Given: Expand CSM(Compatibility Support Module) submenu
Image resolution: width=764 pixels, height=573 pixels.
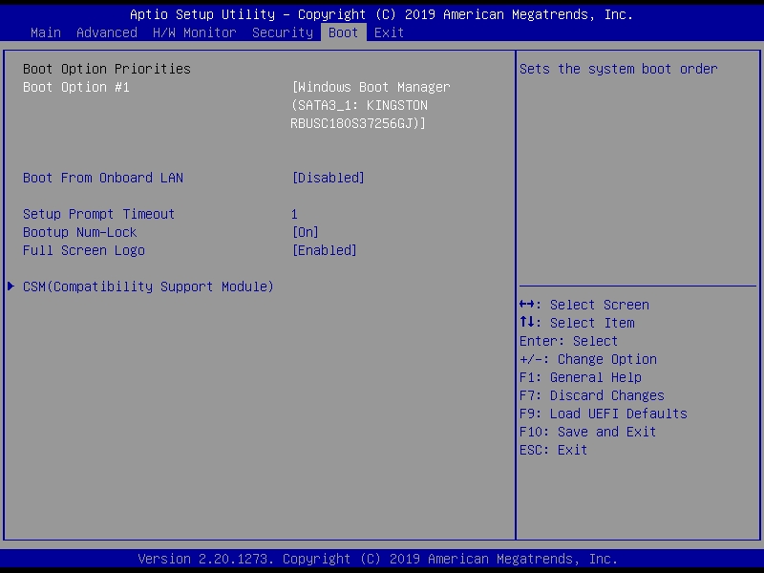Looking at the screenshot, I should click(148, 286).
